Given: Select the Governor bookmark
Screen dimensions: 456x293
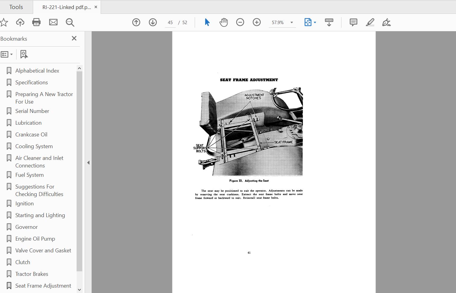Looking at the screenshot, I should [27, 227].
